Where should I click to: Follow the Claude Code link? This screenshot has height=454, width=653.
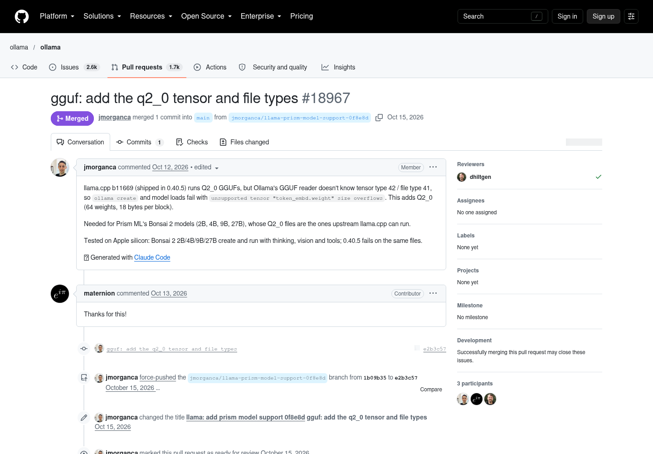pyautogui.click(x=152, y=257)
